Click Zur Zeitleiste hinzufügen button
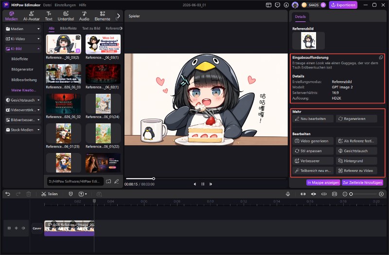 [x=362, y=183]
